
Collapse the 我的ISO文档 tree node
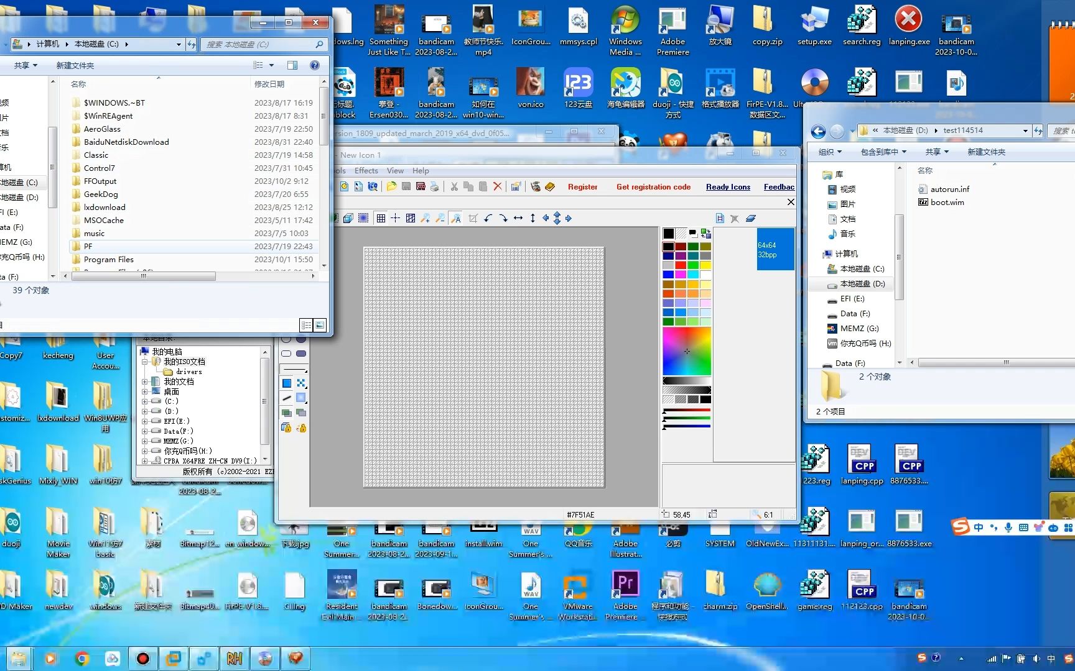pos(144,362)
